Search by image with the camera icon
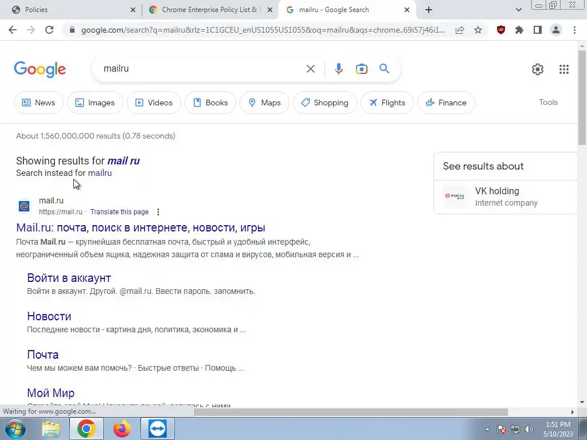587x440 pixels. 361,69
